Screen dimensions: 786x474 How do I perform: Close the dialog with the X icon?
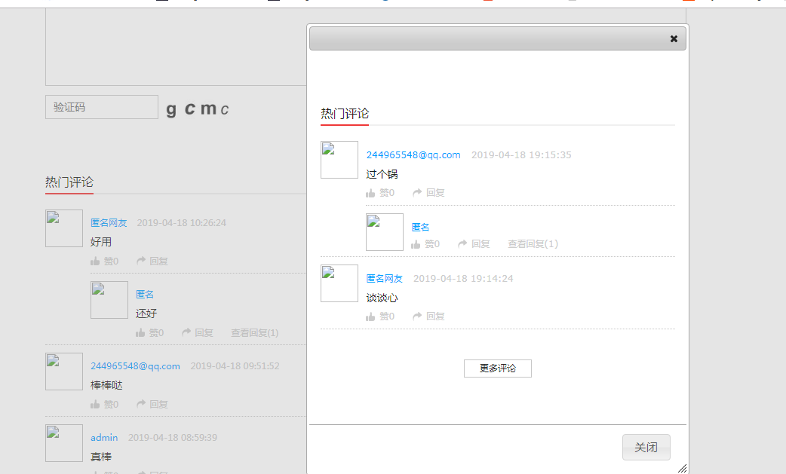click(674, 39)
